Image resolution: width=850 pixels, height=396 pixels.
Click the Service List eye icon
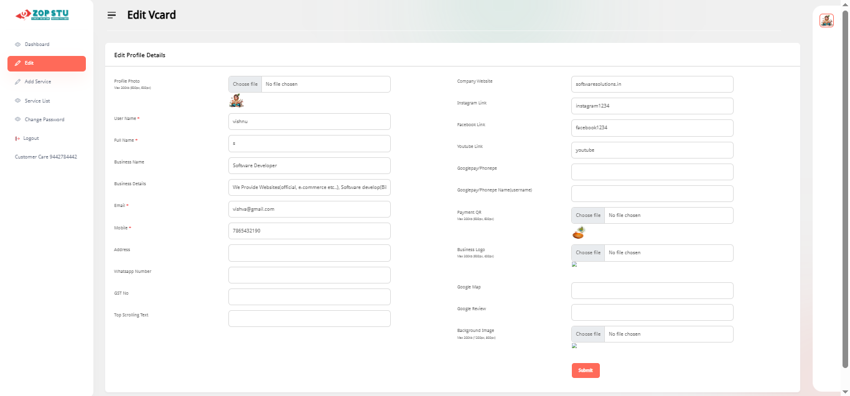(x=17, y=101)
